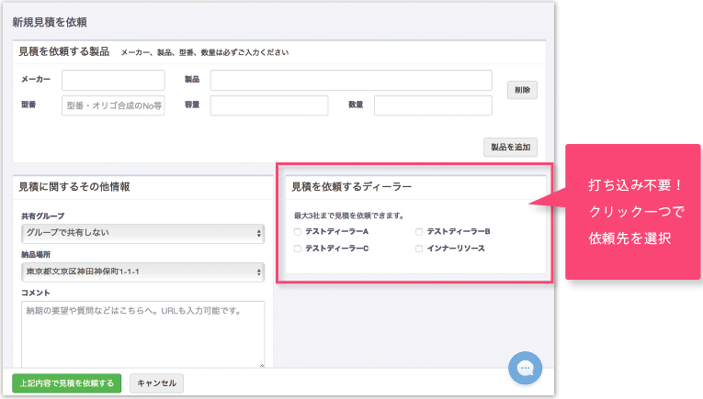Submit with 上記内容で見積を依頼する button
This screenshot has width=703, height=399.
click(67, 383)
